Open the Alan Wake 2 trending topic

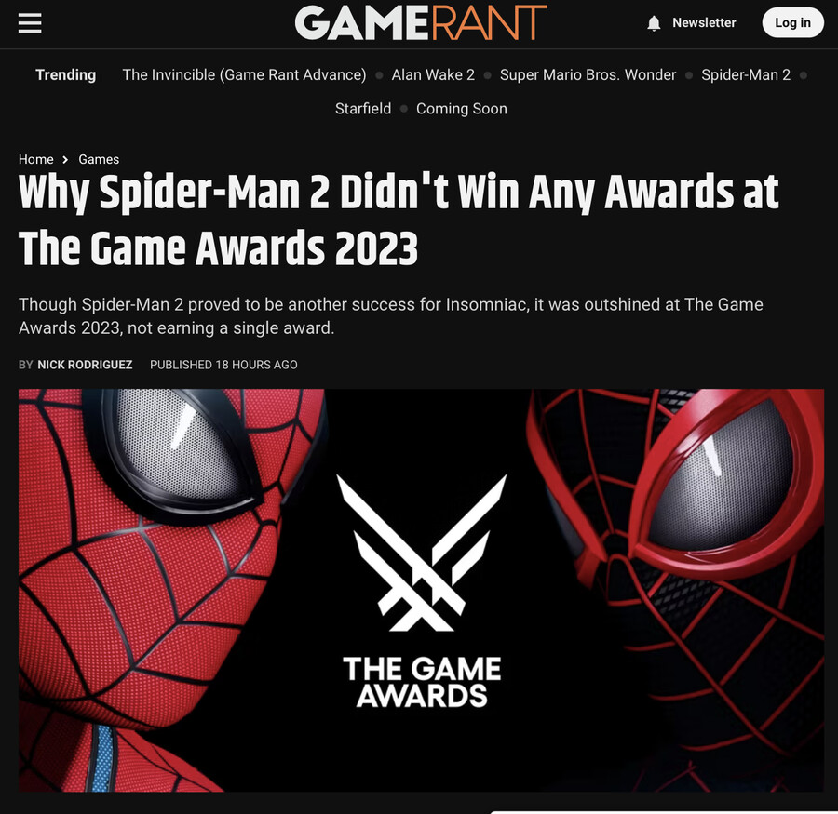coord(433,74)
